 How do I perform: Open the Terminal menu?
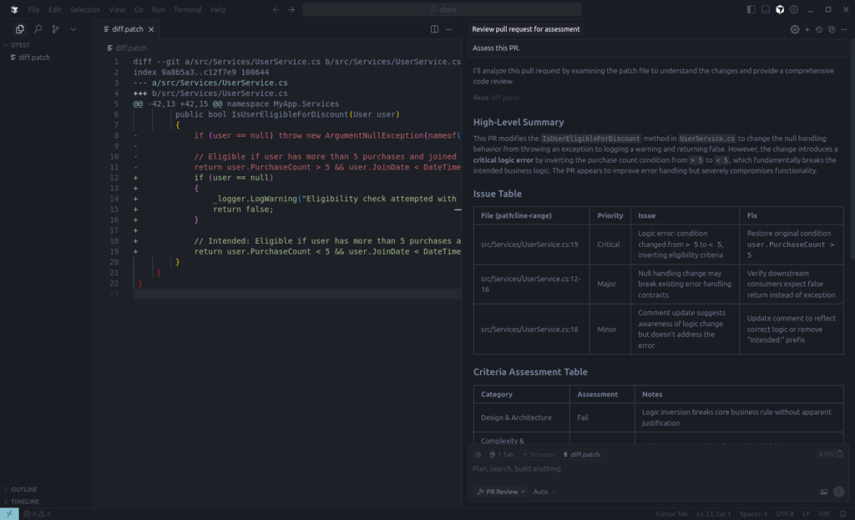click(187, 9)
